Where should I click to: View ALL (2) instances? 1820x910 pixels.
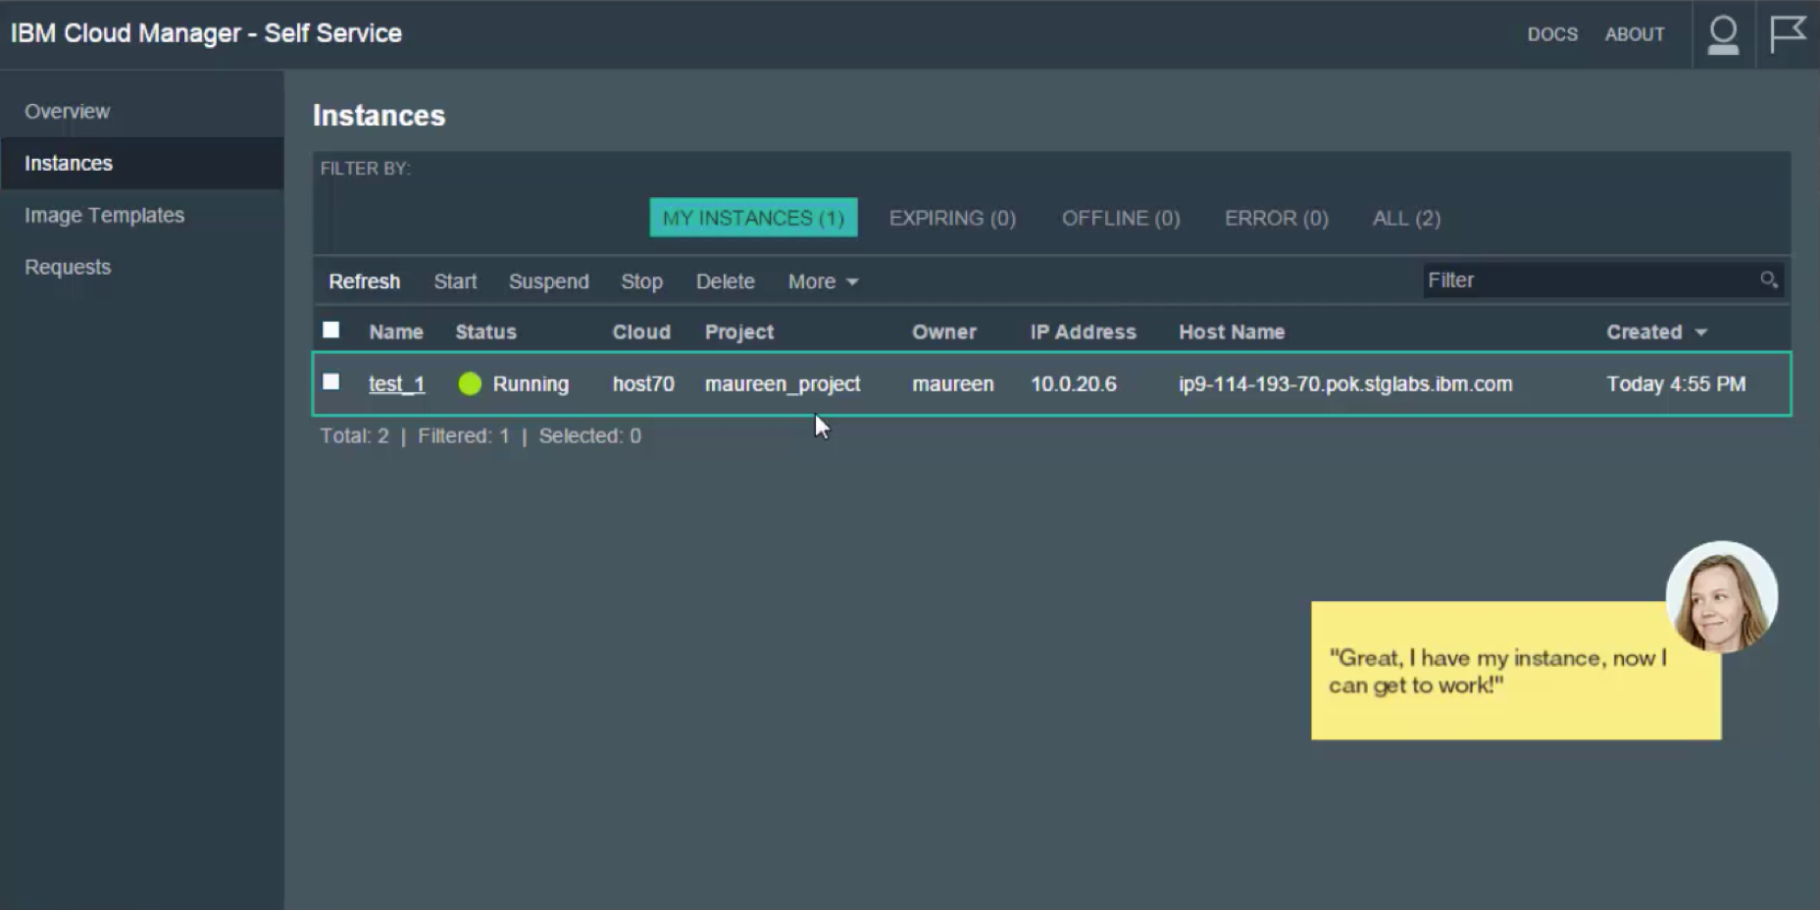pos(1406,218)
